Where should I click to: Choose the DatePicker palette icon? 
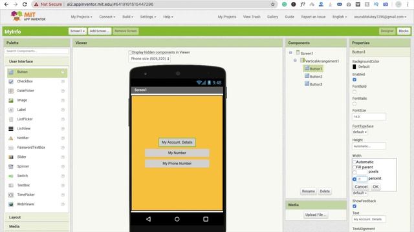[x=11, y=91]
